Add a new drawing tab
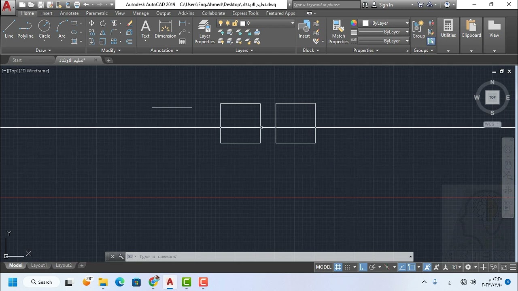518x291 pixels. 108,60
